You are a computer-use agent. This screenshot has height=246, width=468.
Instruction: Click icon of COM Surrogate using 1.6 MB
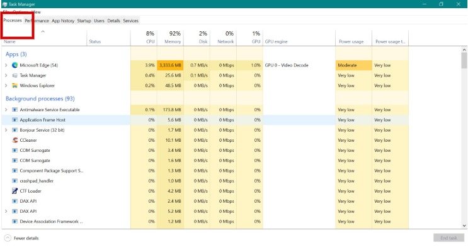coord(14,160)
